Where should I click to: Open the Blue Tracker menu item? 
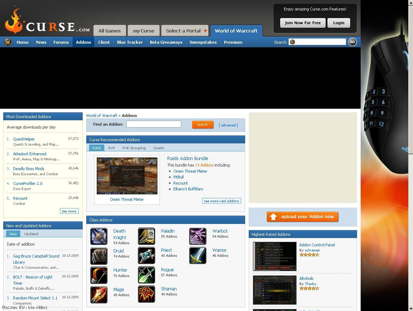point(130,42)
